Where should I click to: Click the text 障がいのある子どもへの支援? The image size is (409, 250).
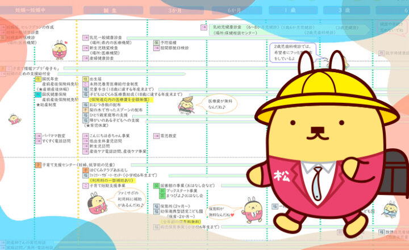(x=114, y=120)
